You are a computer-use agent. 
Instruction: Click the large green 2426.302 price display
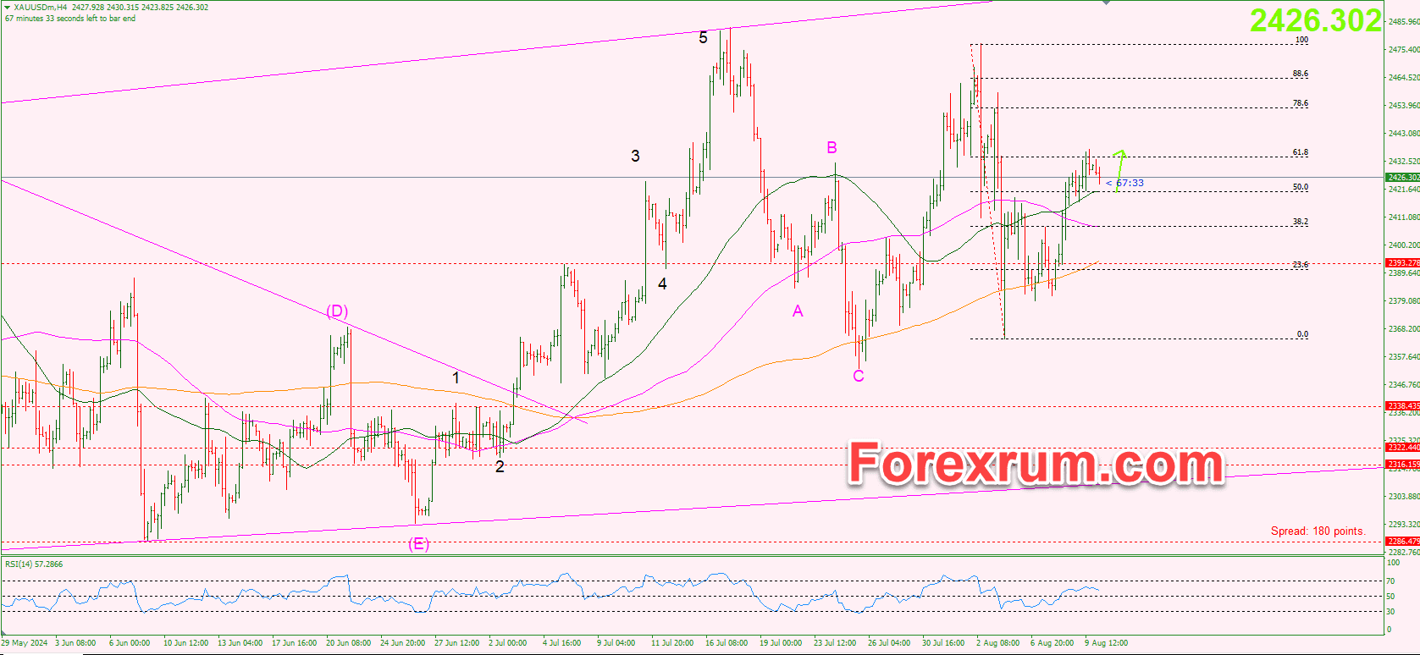[1316, 21]
